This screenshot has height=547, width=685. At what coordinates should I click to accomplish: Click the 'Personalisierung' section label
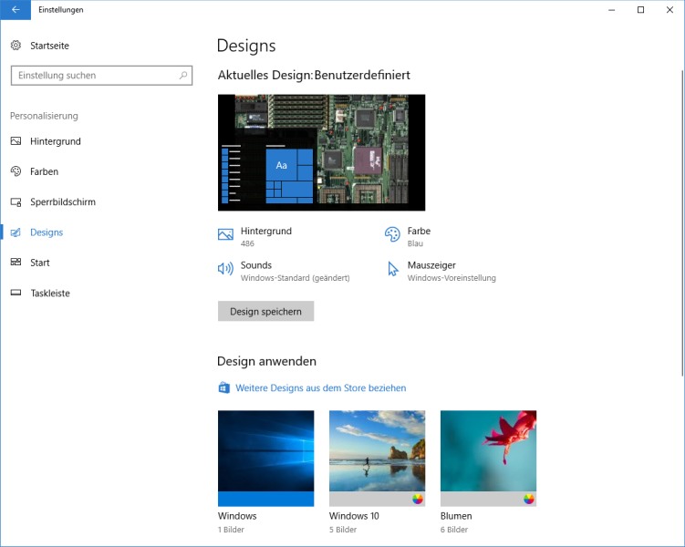(x=44, y=116)
